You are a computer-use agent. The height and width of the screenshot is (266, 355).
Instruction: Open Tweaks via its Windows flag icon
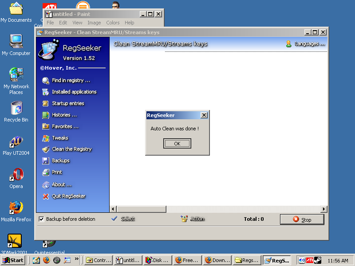tap(45, 138)
